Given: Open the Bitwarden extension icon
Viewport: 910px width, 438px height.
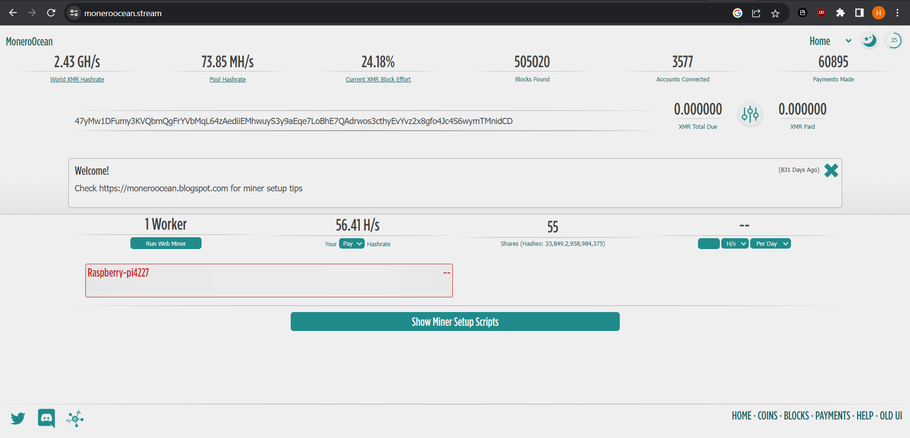Looking at the screenshot, I should point(802,13).
